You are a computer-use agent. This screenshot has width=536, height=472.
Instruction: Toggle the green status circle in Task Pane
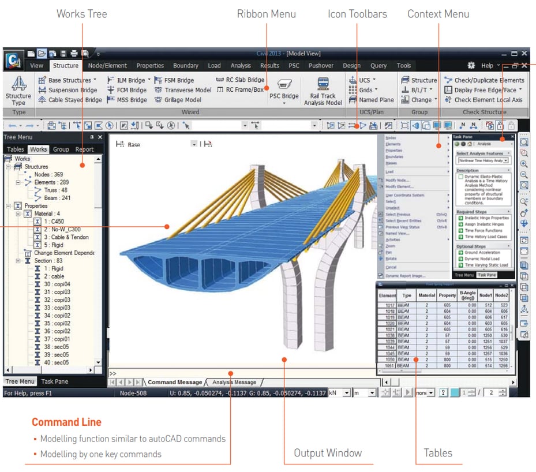coord(458,144)
